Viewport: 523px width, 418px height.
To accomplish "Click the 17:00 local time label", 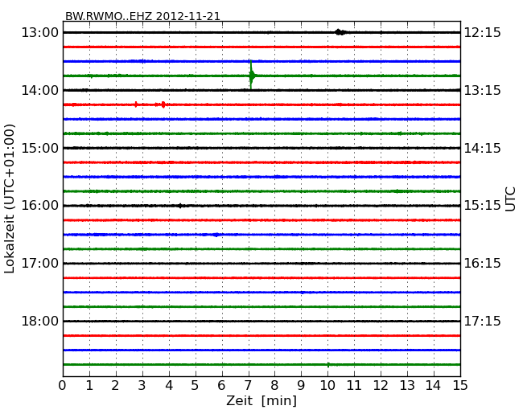I will (x=39, y=264).
